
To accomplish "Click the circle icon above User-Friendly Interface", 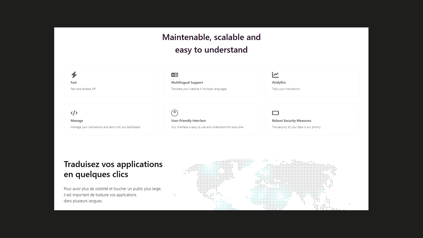I will tap(174, 113).
